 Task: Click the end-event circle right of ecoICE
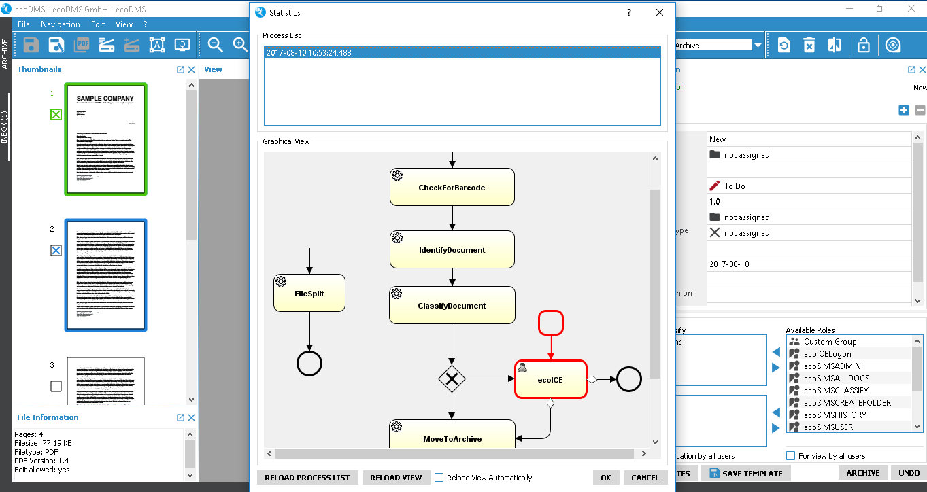(629, 379)
